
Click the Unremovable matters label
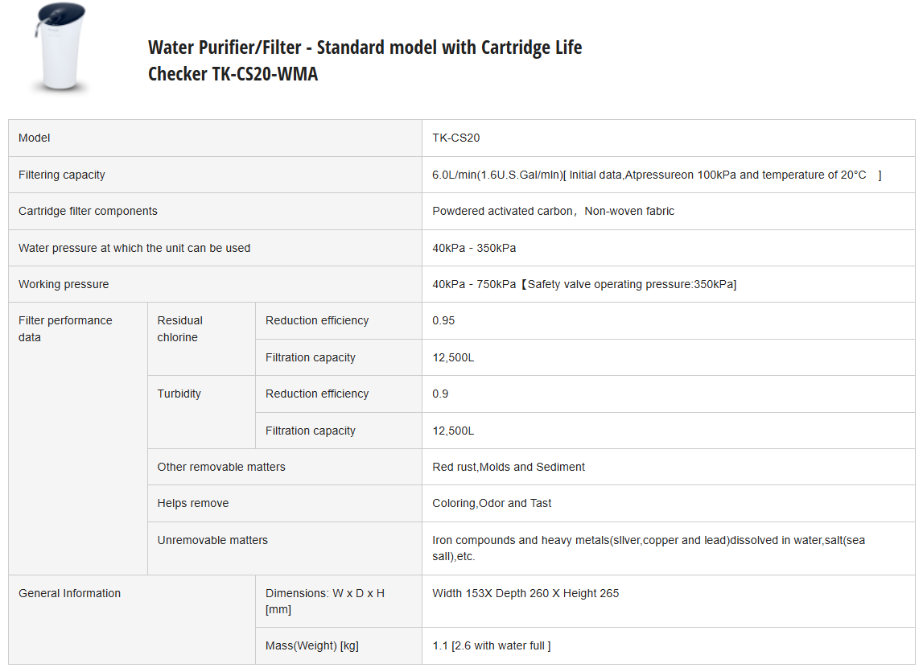click(x=212, y=540)
